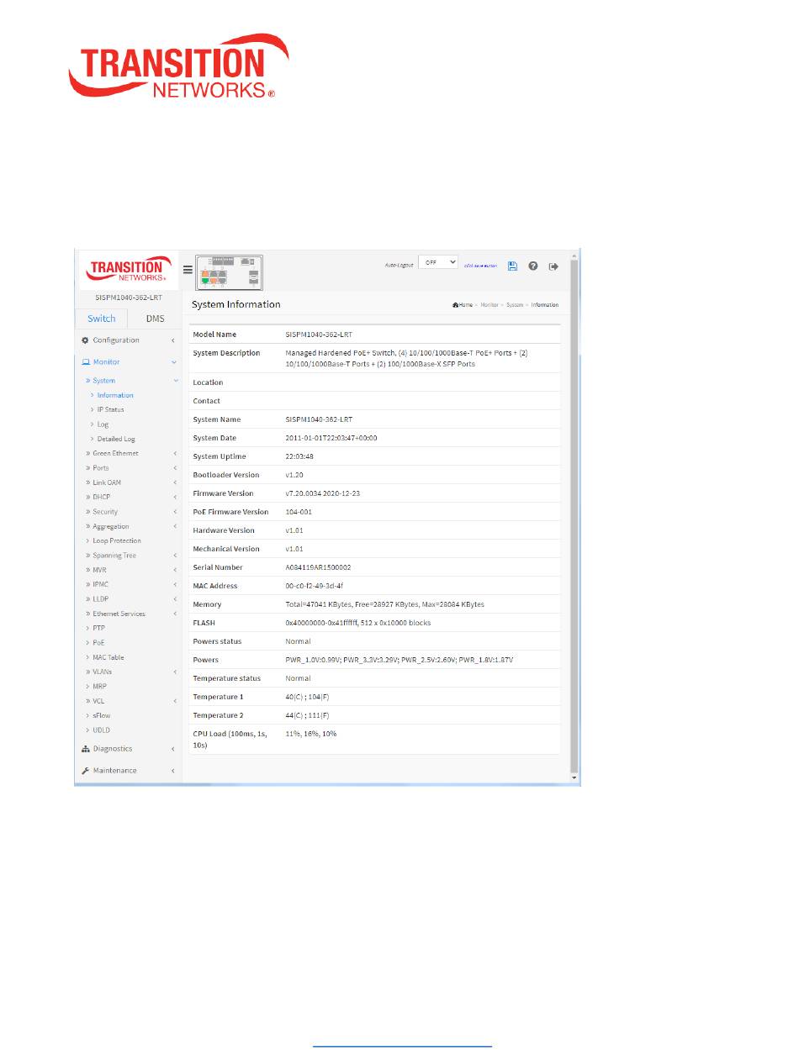
Task: Select the Ethernet Services menu item
Action: [119, 614]
